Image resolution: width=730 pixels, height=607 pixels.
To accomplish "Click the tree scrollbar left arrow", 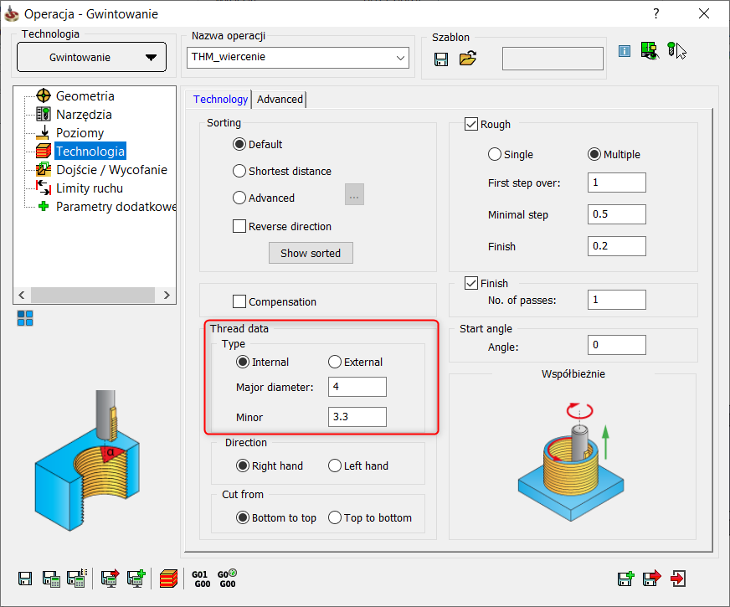I will 22,295.
